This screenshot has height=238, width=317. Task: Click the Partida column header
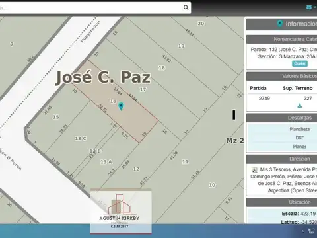(x=258, y=88)
